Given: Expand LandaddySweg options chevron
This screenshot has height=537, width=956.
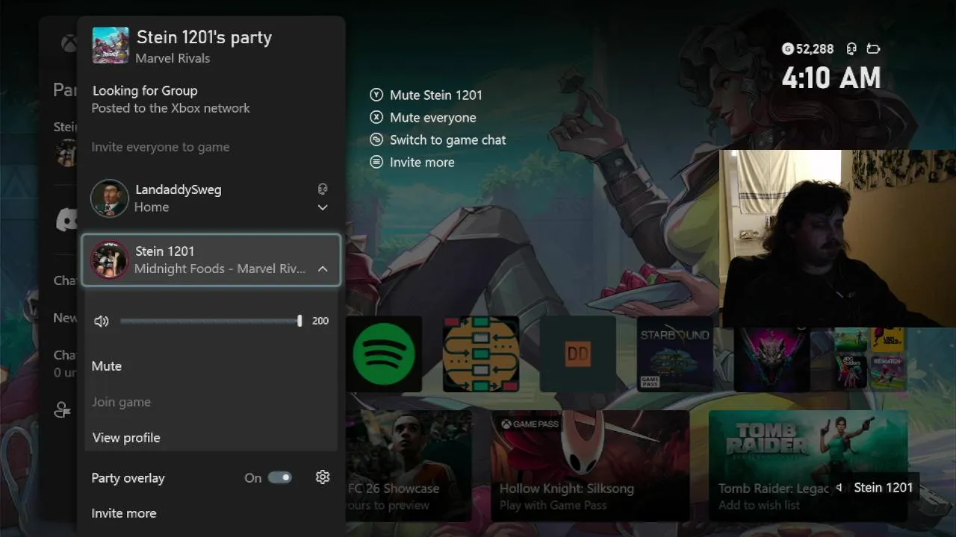Looking at the screenshot, I should (x=323, y=207).
